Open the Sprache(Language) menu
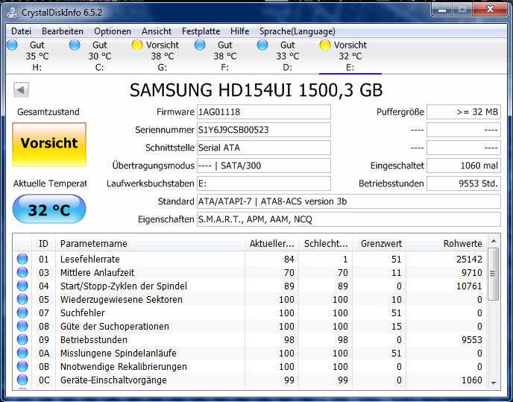 [297, 31]
